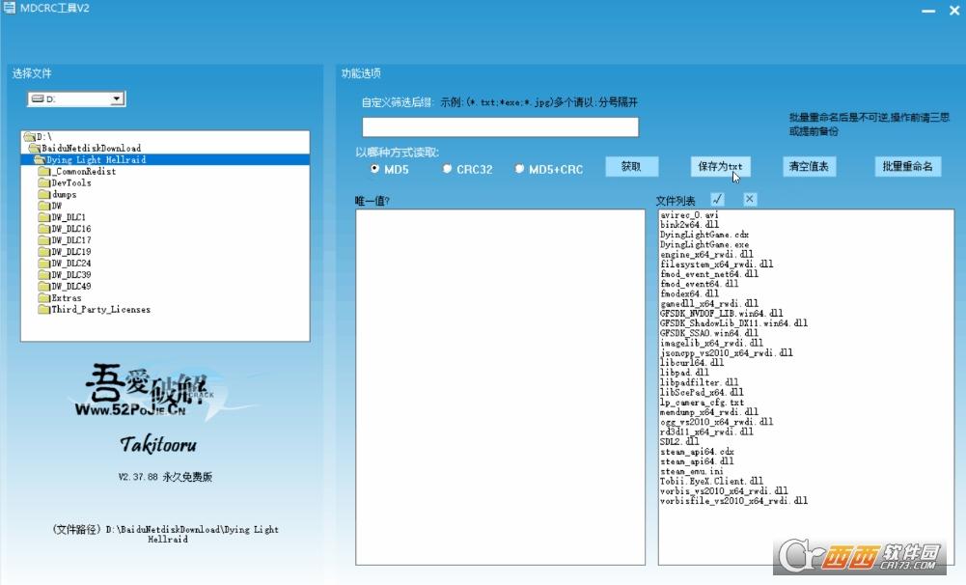Click the 保存为txt button
This screenshot has width=966, height=585.
click(x=720, y=166)
